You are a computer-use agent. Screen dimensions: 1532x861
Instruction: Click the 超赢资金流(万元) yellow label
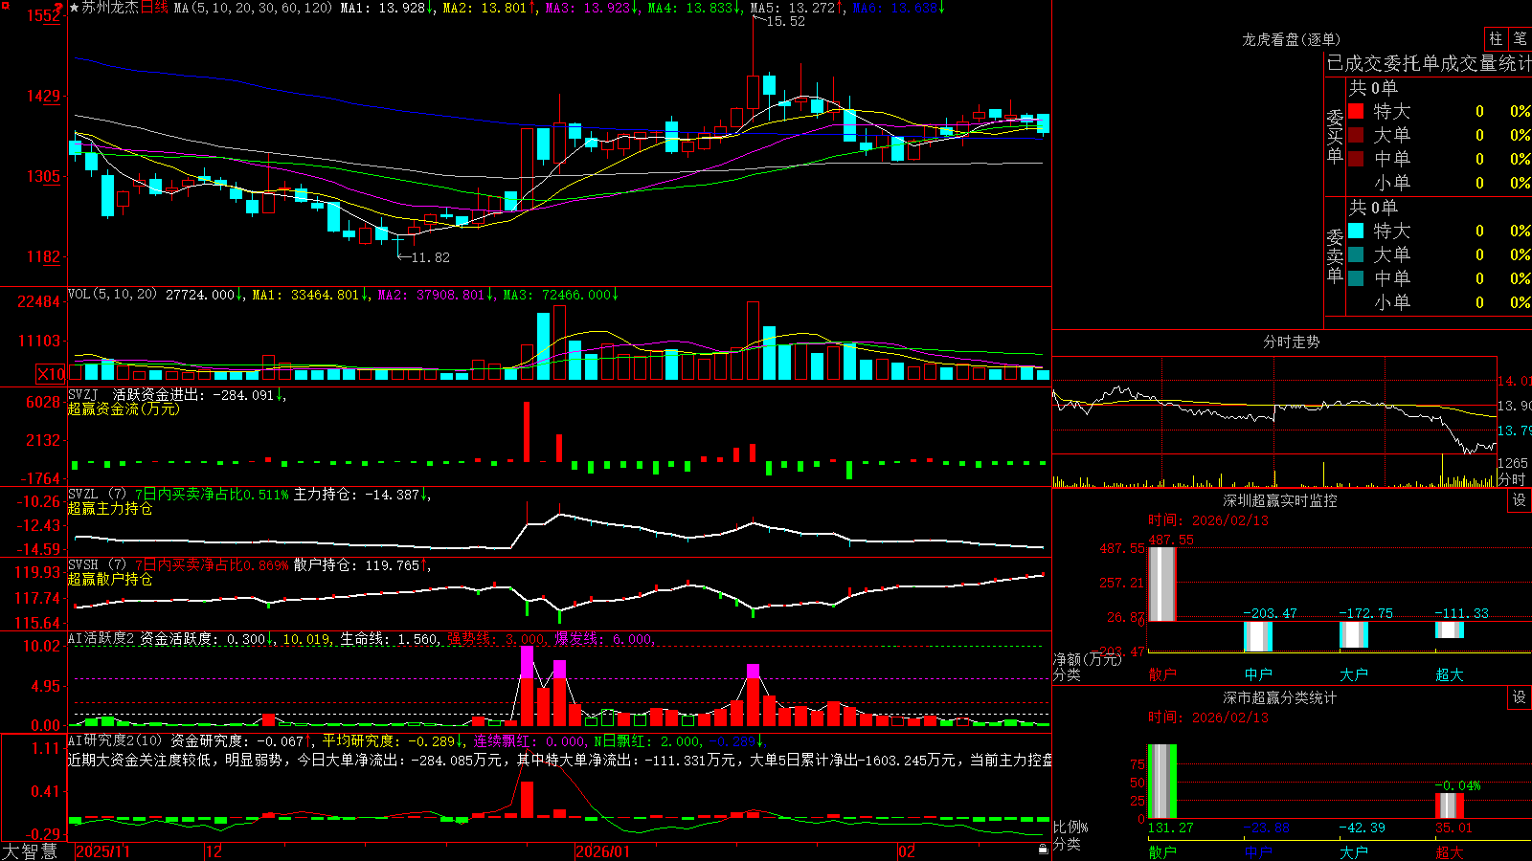[x=124, y=408]
